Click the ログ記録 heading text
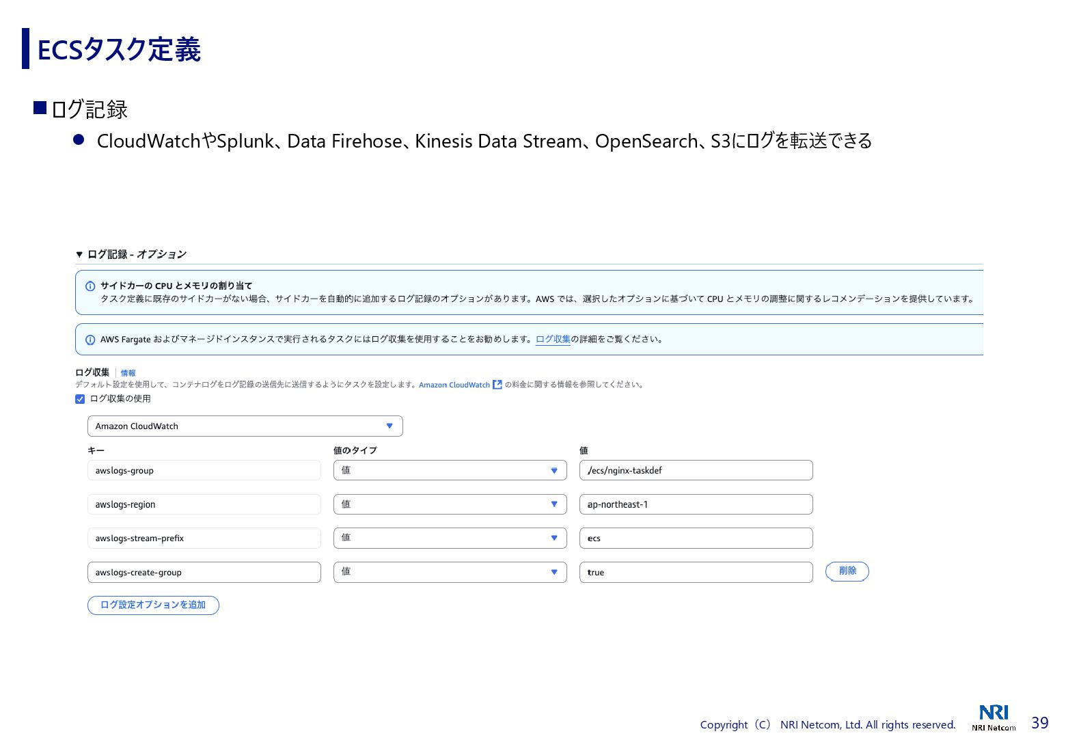 coord(90,109)
